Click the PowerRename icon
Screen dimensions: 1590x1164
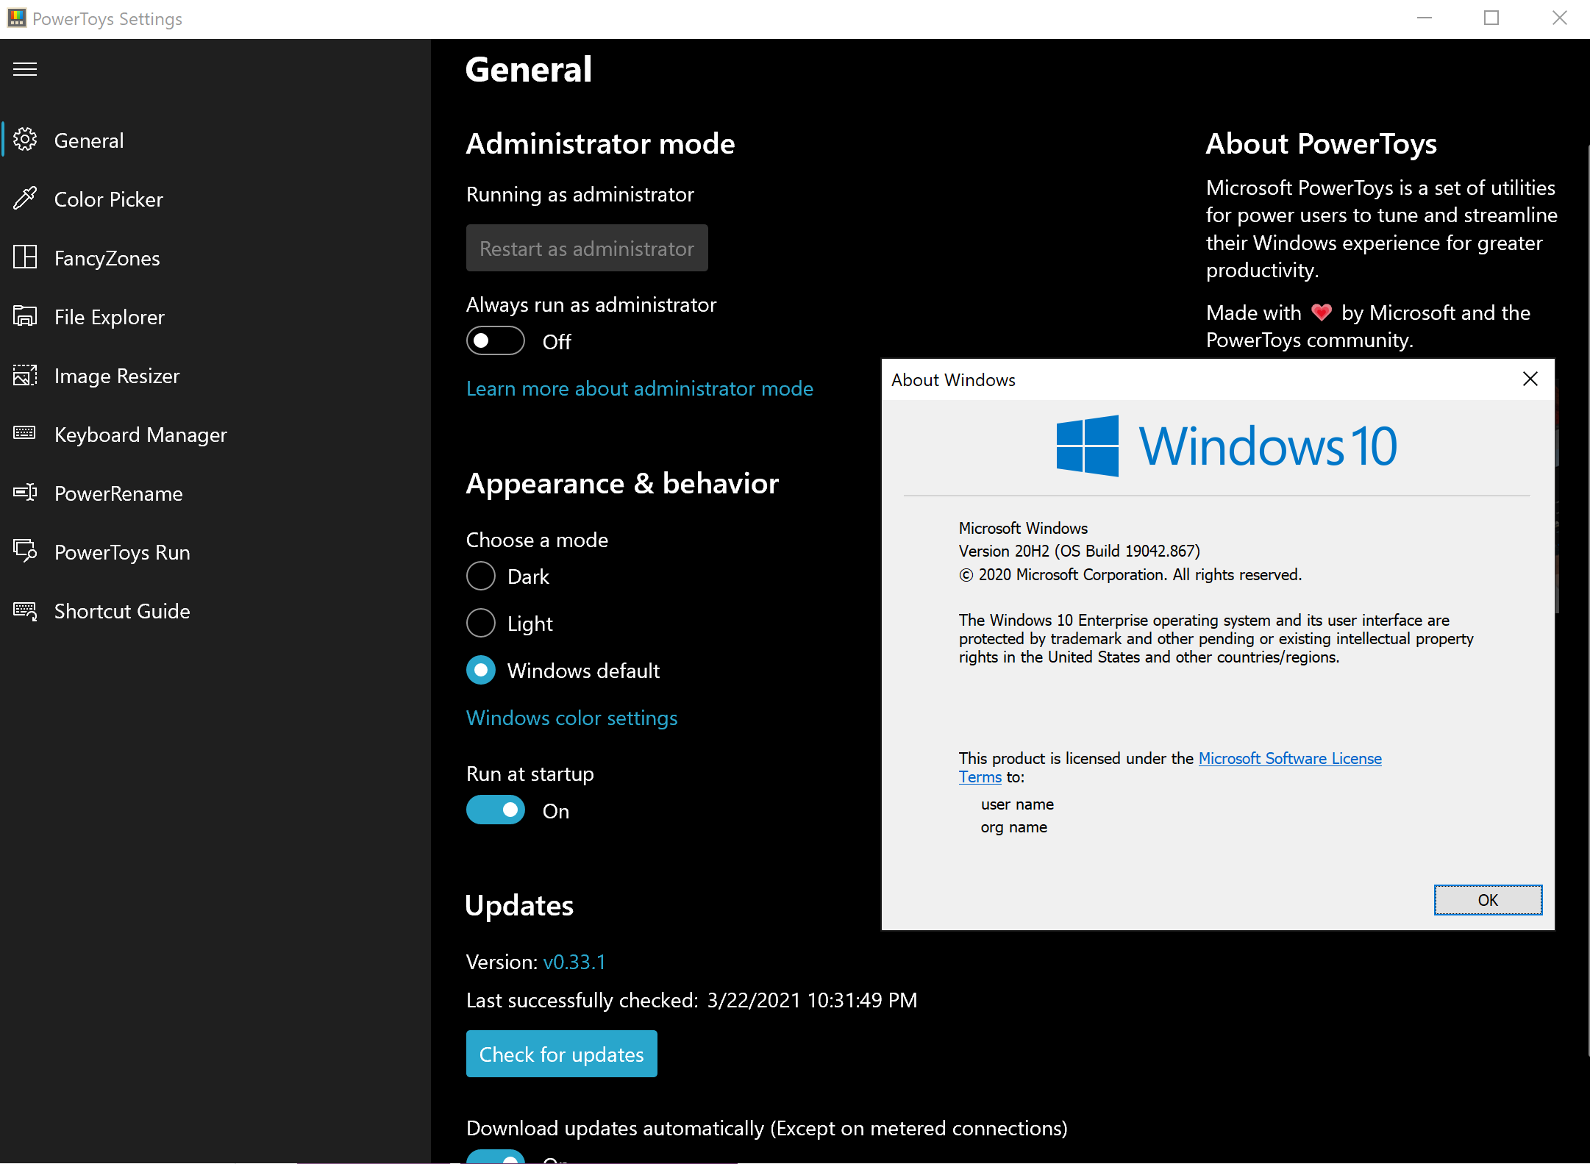click(25, 493)
